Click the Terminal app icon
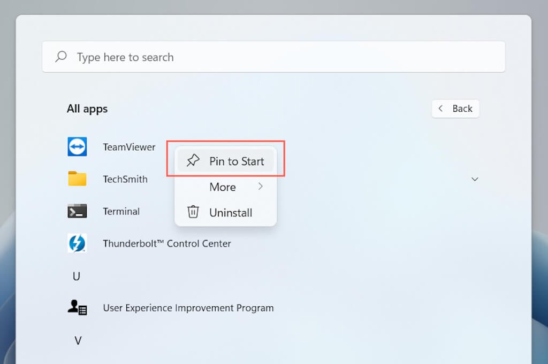This screenshot has width=548, height=364. (x=77, y=211)
